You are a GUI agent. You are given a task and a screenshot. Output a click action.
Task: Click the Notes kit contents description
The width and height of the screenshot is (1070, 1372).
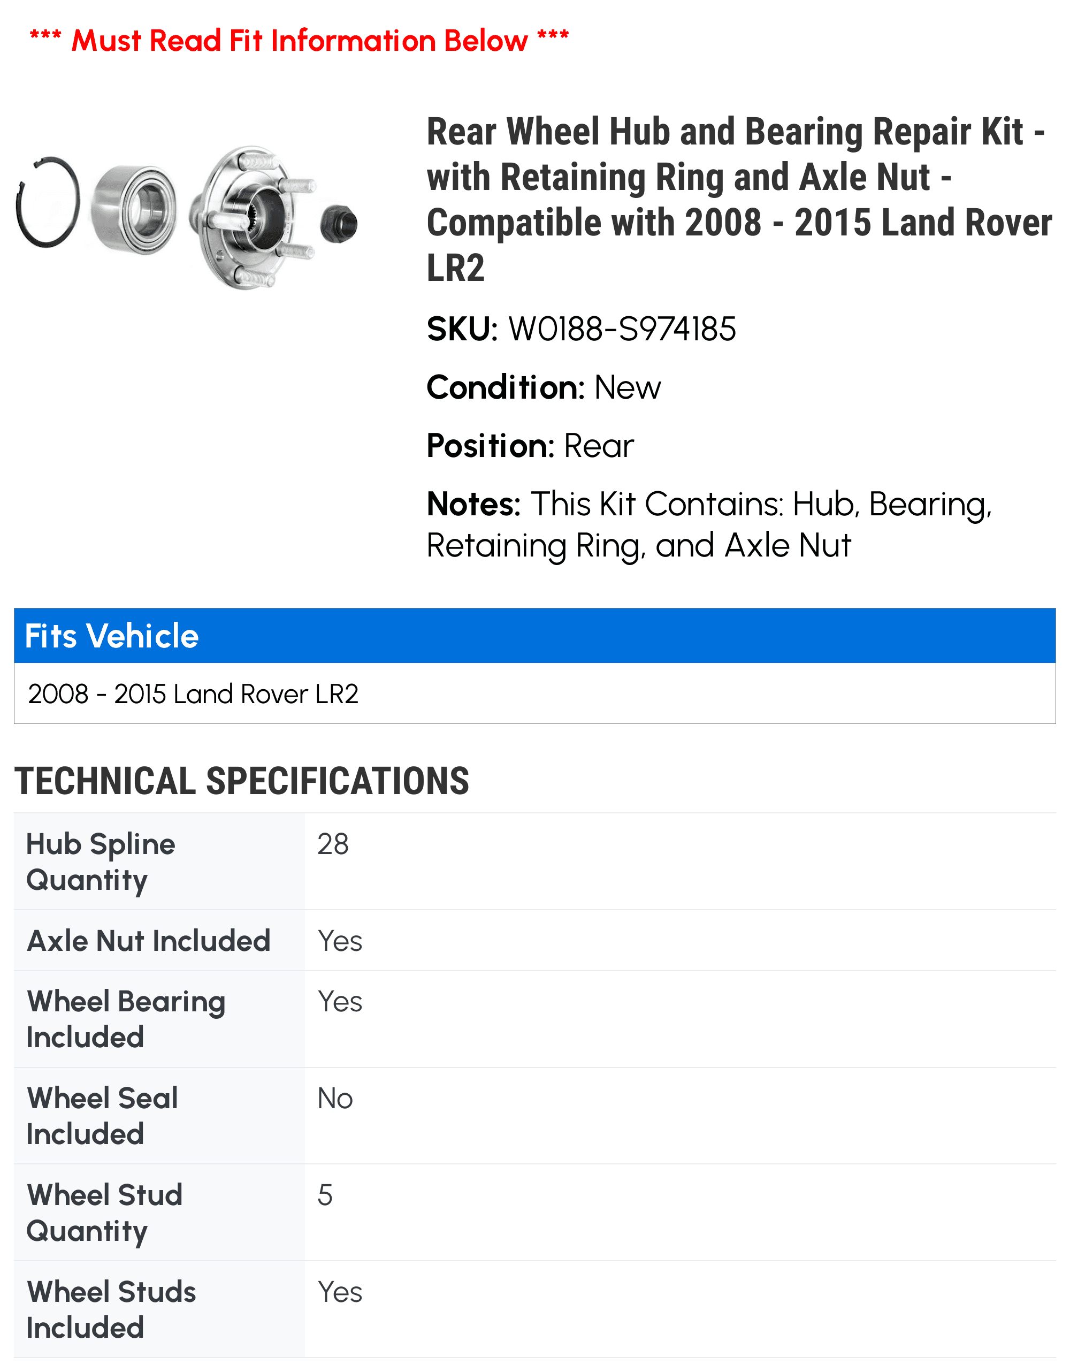coord(709,524)
